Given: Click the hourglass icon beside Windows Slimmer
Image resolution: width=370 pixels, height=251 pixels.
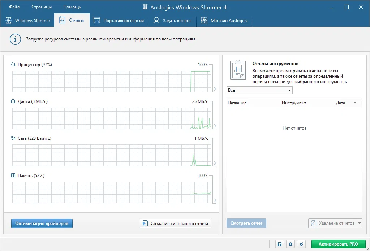Looking at the screenshot, I should 9,20.
